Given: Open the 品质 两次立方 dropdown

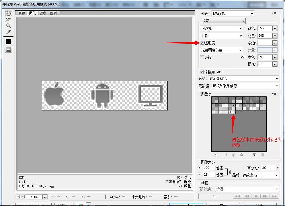Looking at the screenshot, I should tap(260, 175).
